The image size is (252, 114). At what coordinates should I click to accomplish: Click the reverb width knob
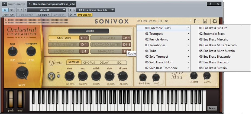(96, 76)
